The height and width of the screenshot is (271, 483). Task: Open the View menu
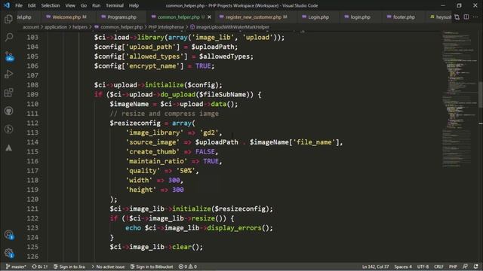[70, 5]
